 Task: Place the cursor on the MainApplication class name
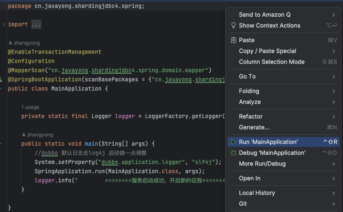tap(76, 88)
